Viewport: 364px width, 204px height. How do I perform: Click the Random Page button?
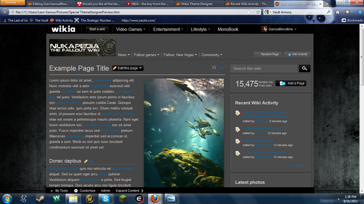(268, 54)
